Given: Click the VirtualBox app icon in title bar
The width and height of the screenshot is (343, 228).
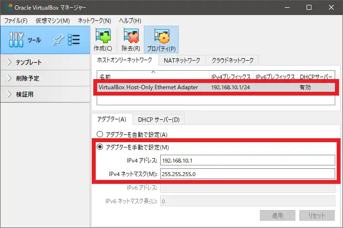Looking at the screenshot, I should [x=8, y=7].
